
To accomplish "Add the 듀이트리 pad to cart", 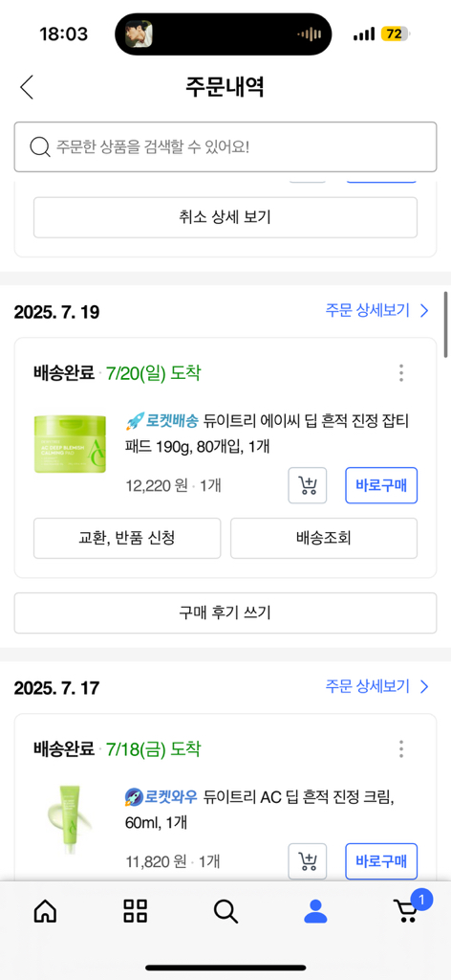I will (307, 485).
